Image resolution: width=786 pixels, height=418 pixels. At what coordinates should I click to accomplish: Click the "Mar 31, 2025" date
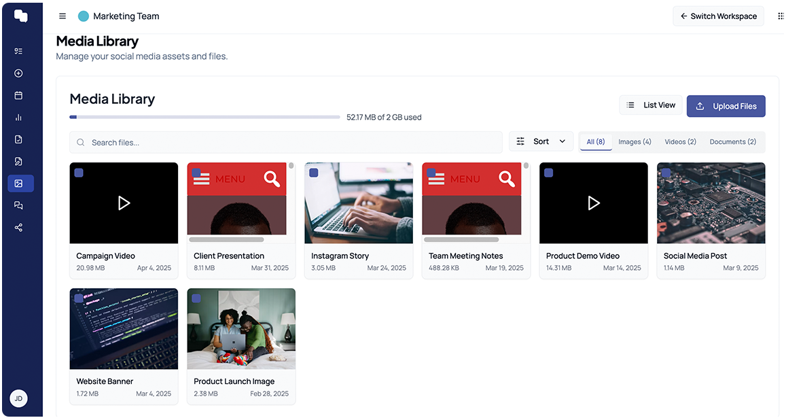[x=270, y=268]
